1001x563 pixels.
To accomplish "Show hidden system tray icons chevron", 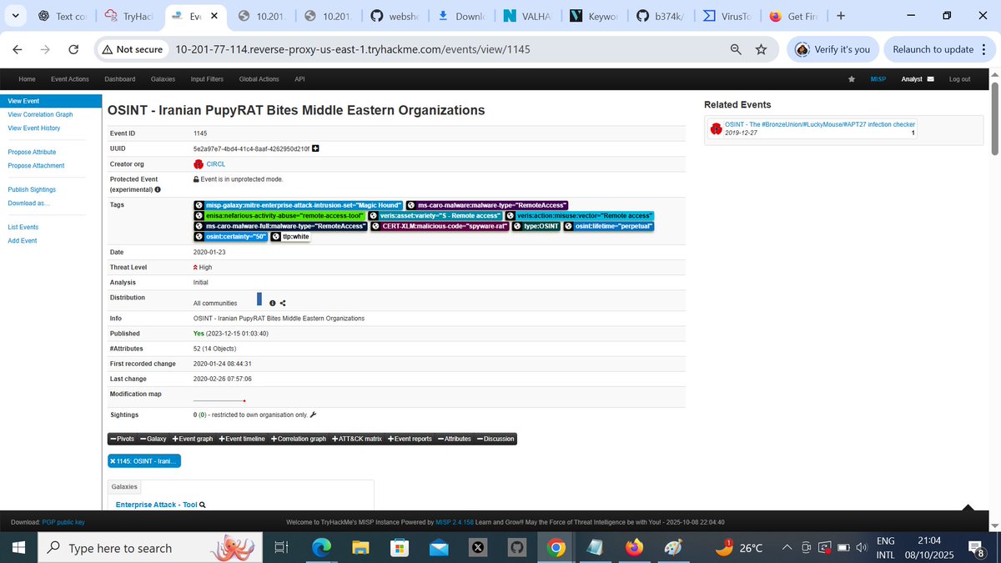I will pyautogui.click(x=787, y=548).
